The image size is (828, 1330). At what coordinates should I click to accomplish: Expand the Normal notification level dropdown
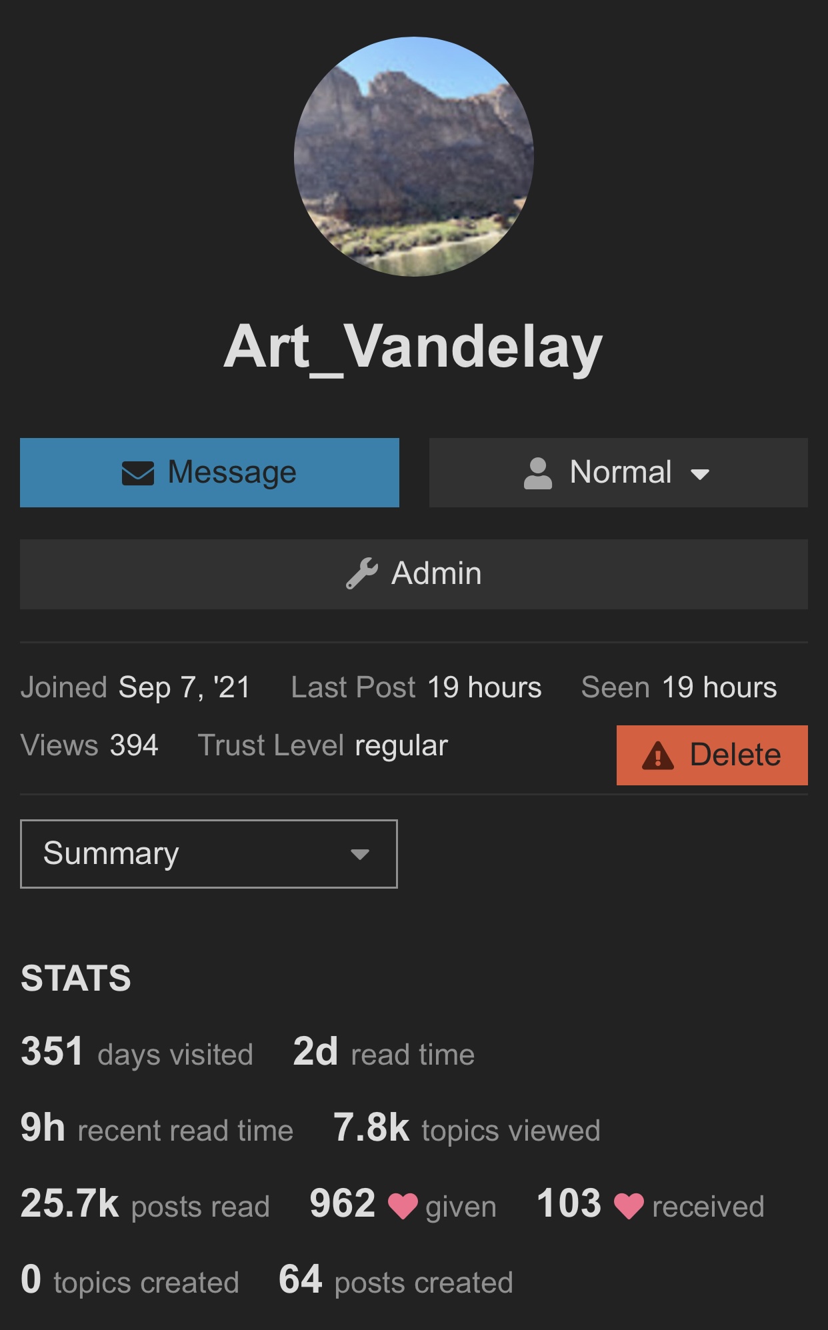[x=619, y=473]
